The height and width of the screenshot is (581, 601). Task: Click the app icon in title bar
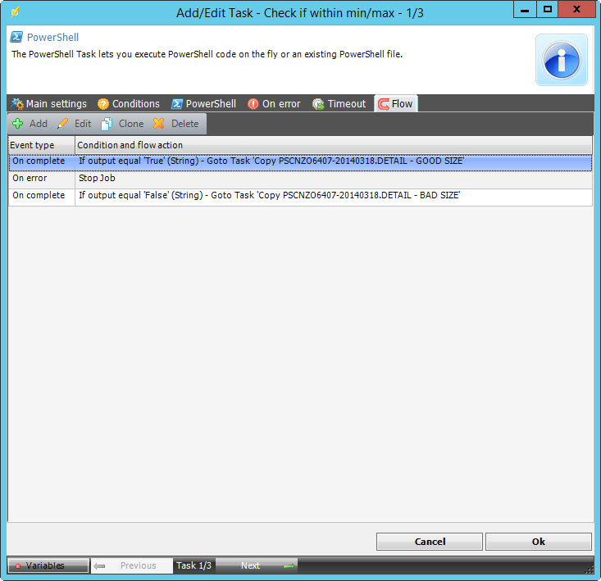[14, 12]
